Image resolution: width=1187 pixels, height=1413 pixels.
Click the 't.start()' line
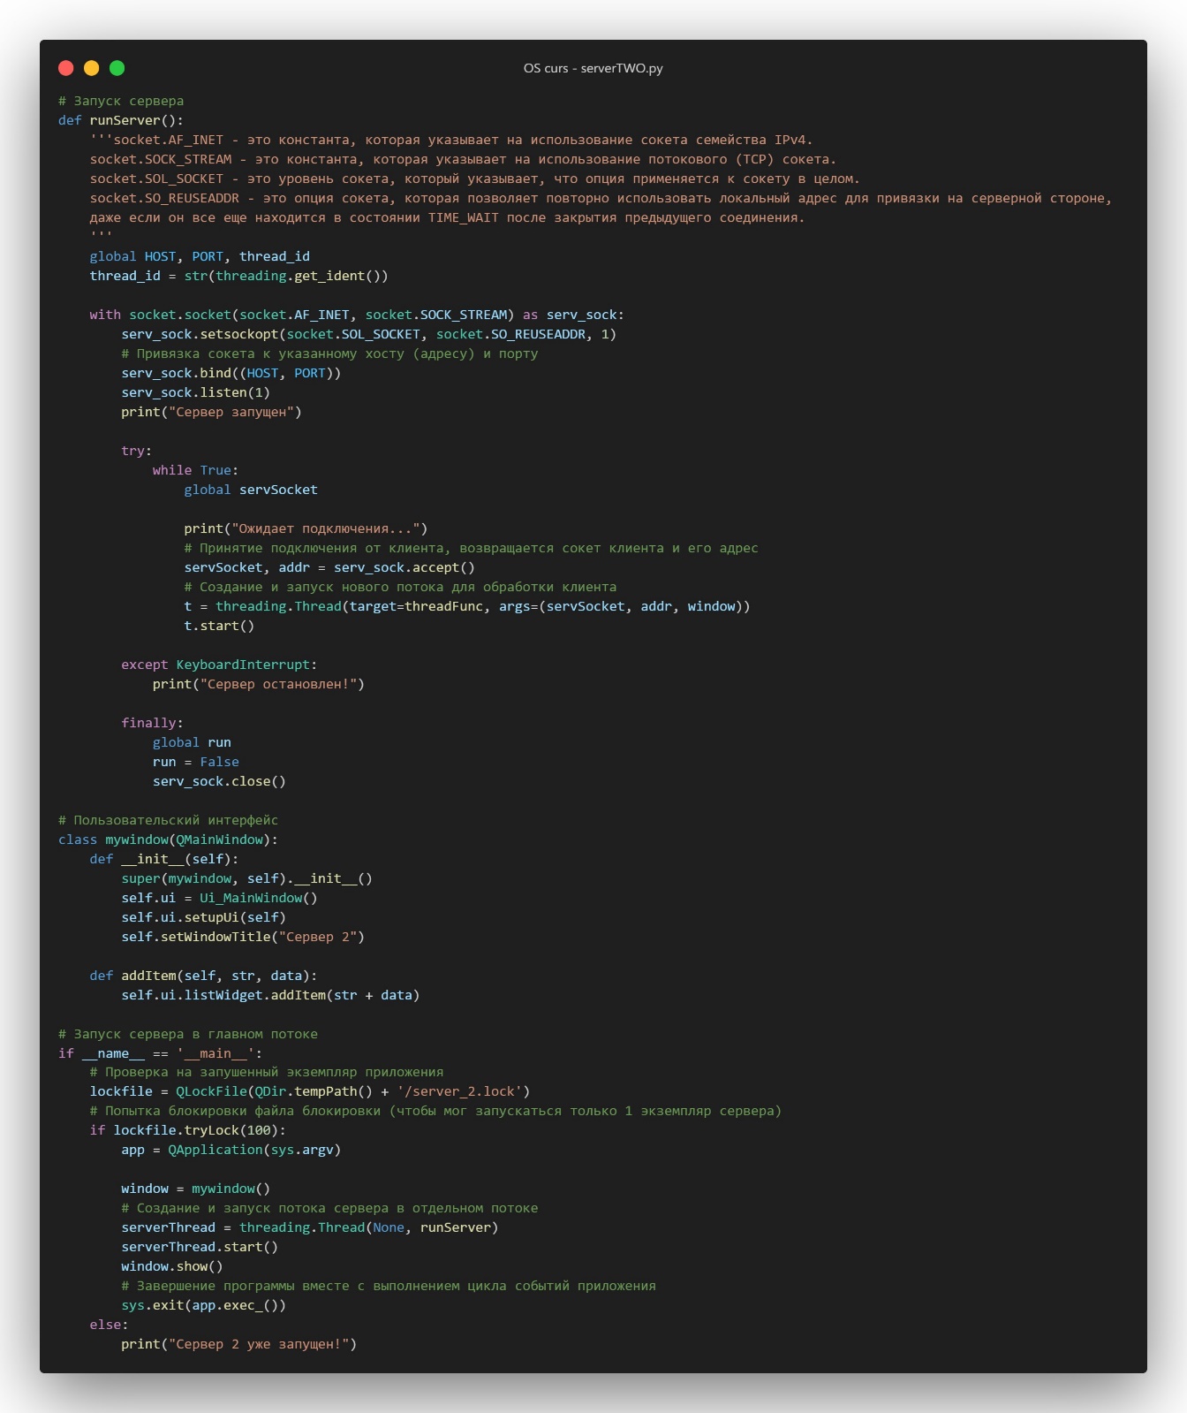coord(219,626)
